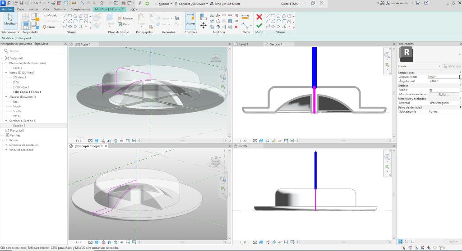Collapse the Vistas (all) tree node
Screen dimensions: 462x251
pyautogui.click(x=3, y=58)
